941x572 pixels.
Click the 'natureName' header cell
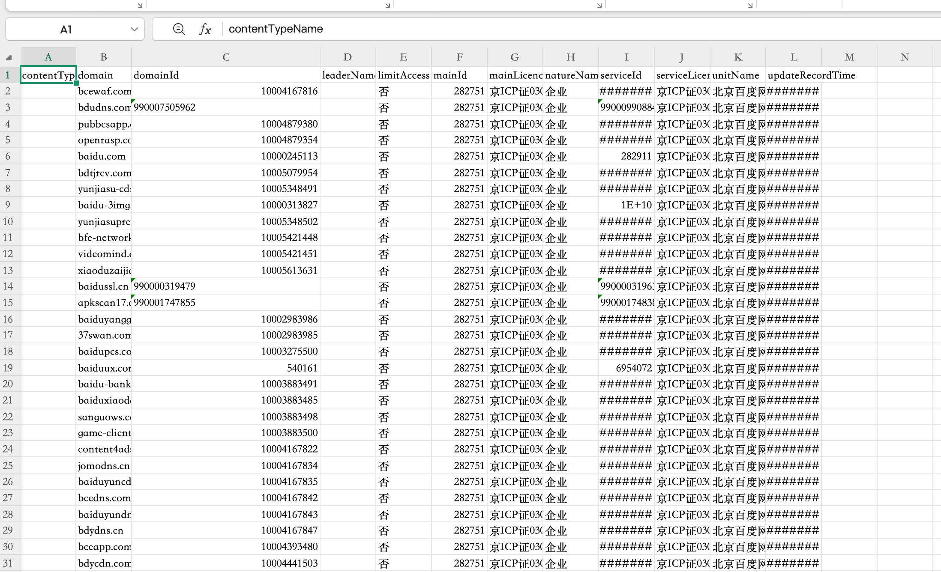[x=571, y=75]
